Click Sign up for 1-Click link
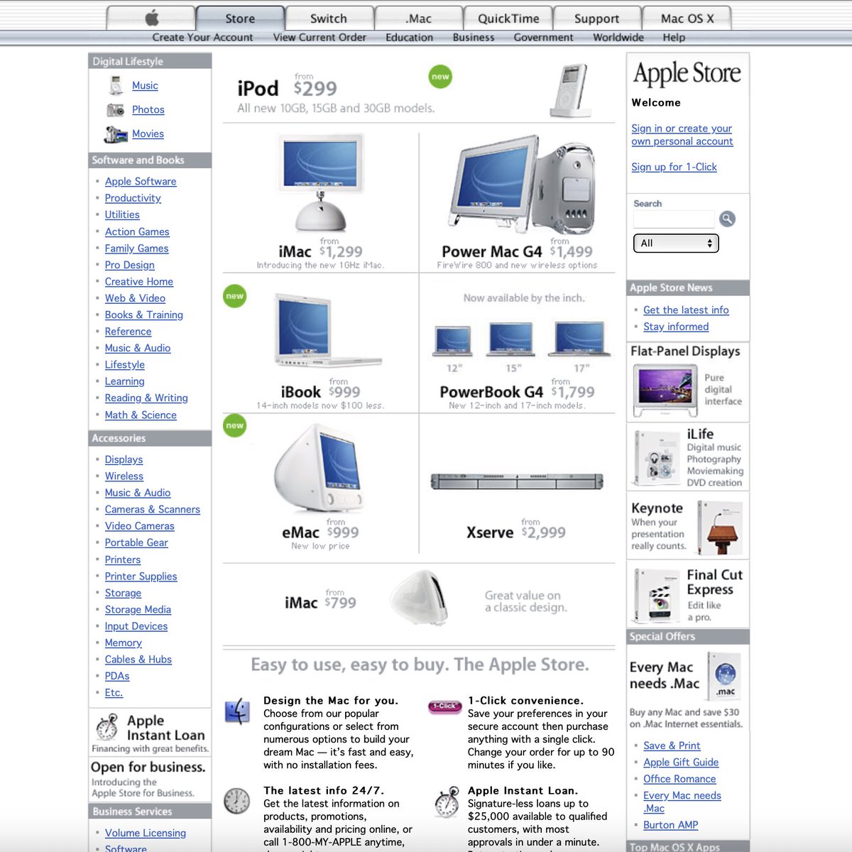 pos(674,167)
